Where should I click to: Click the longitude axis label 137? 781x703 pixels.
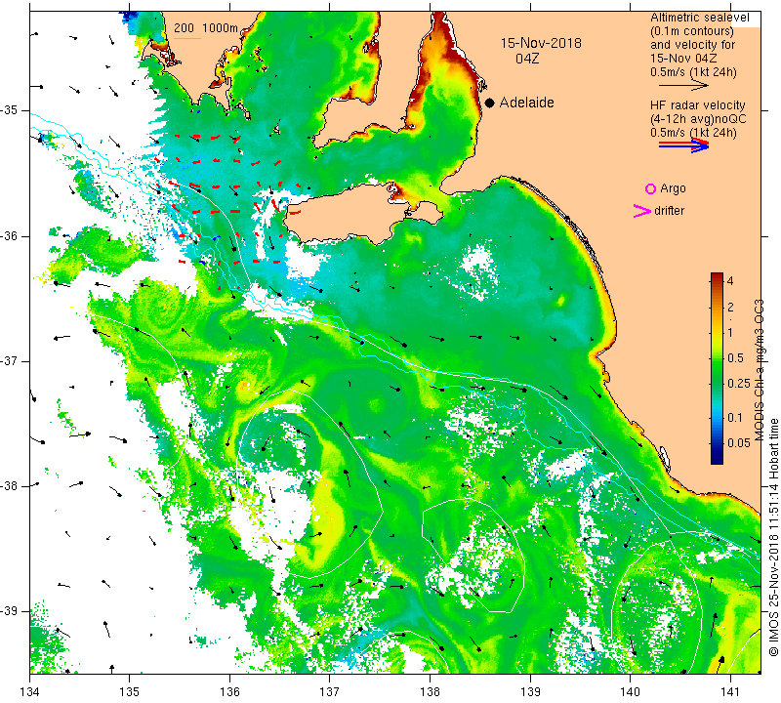click(x=330, y=692)
